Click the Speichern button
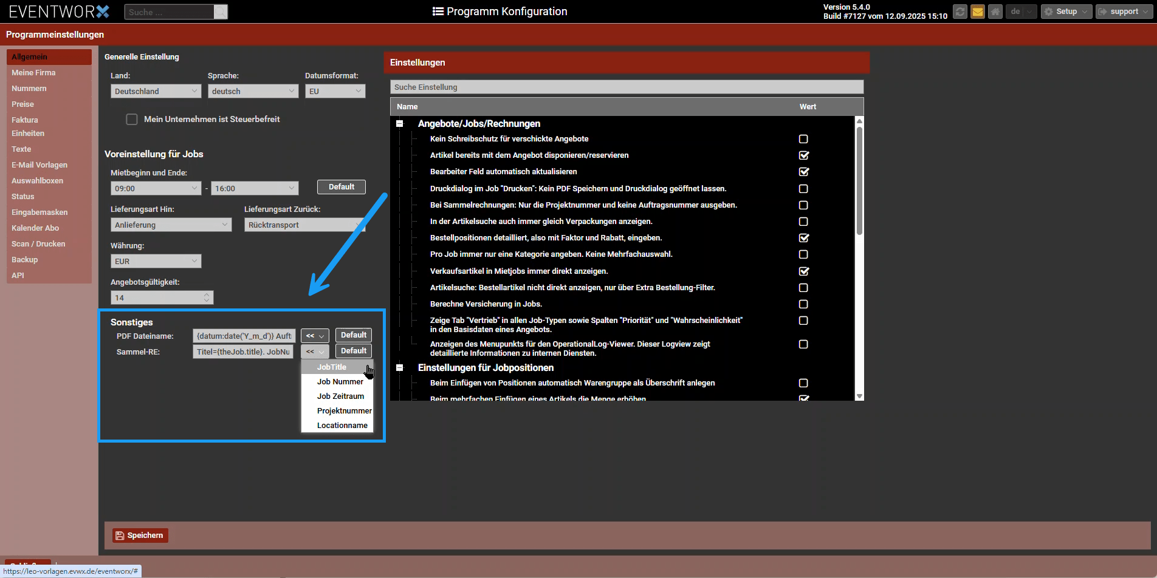The height and width of the screenshot is (578, 1157). 140,535
